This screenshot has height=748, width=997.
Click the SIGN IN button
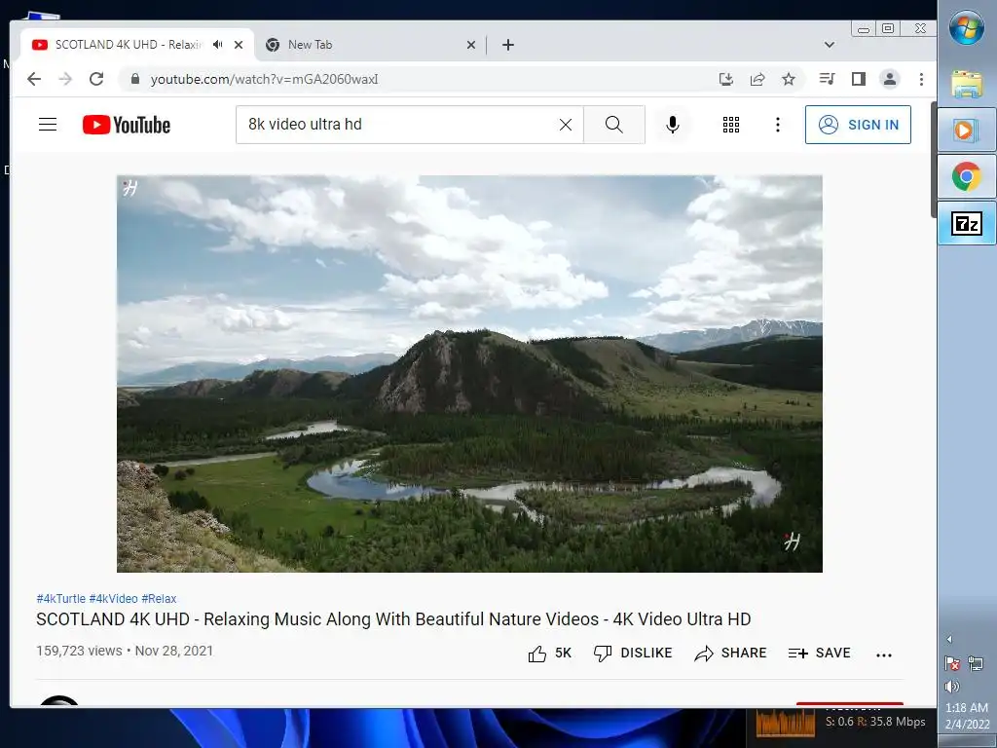(858, 125)
